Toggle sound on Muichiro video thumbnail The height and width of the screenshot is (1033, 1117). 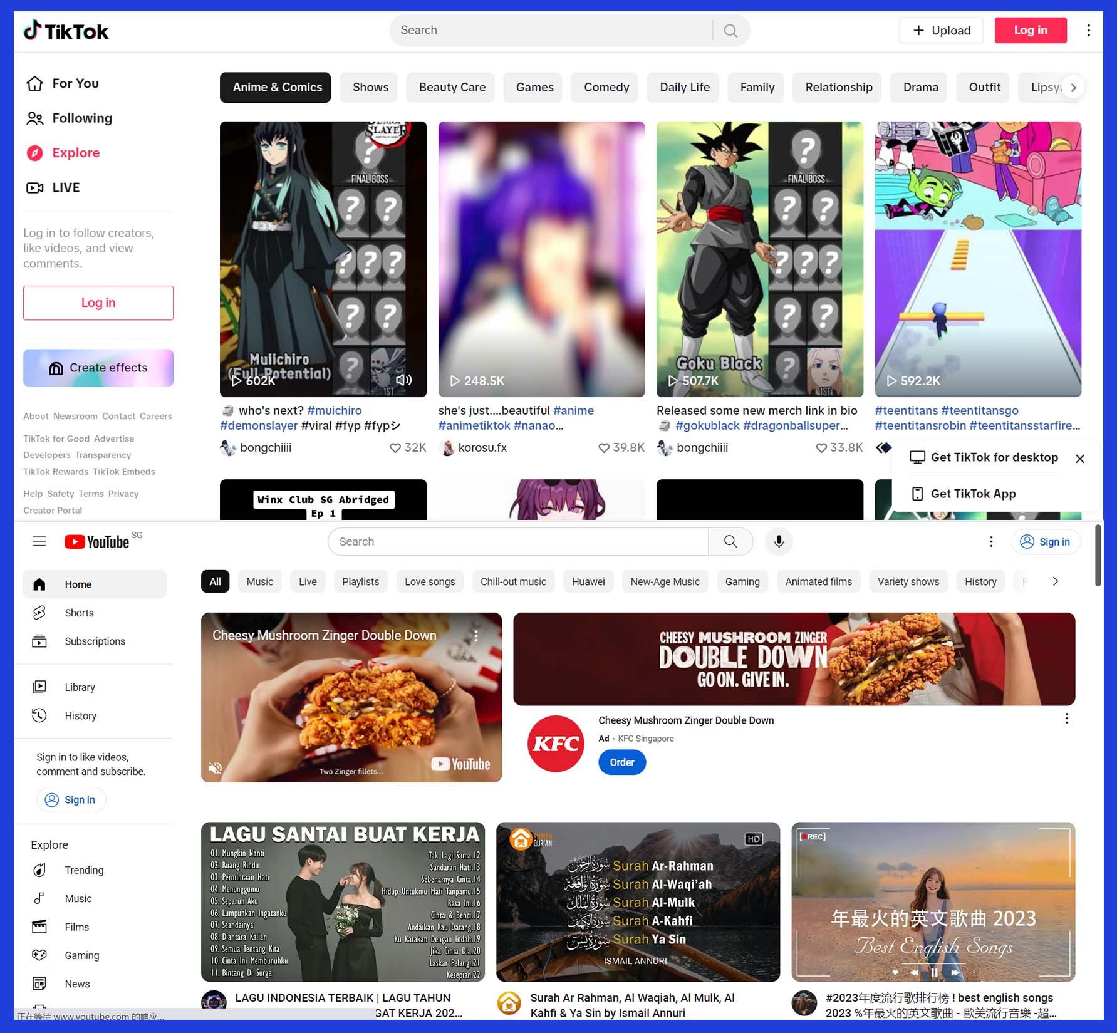coord(404,380)
